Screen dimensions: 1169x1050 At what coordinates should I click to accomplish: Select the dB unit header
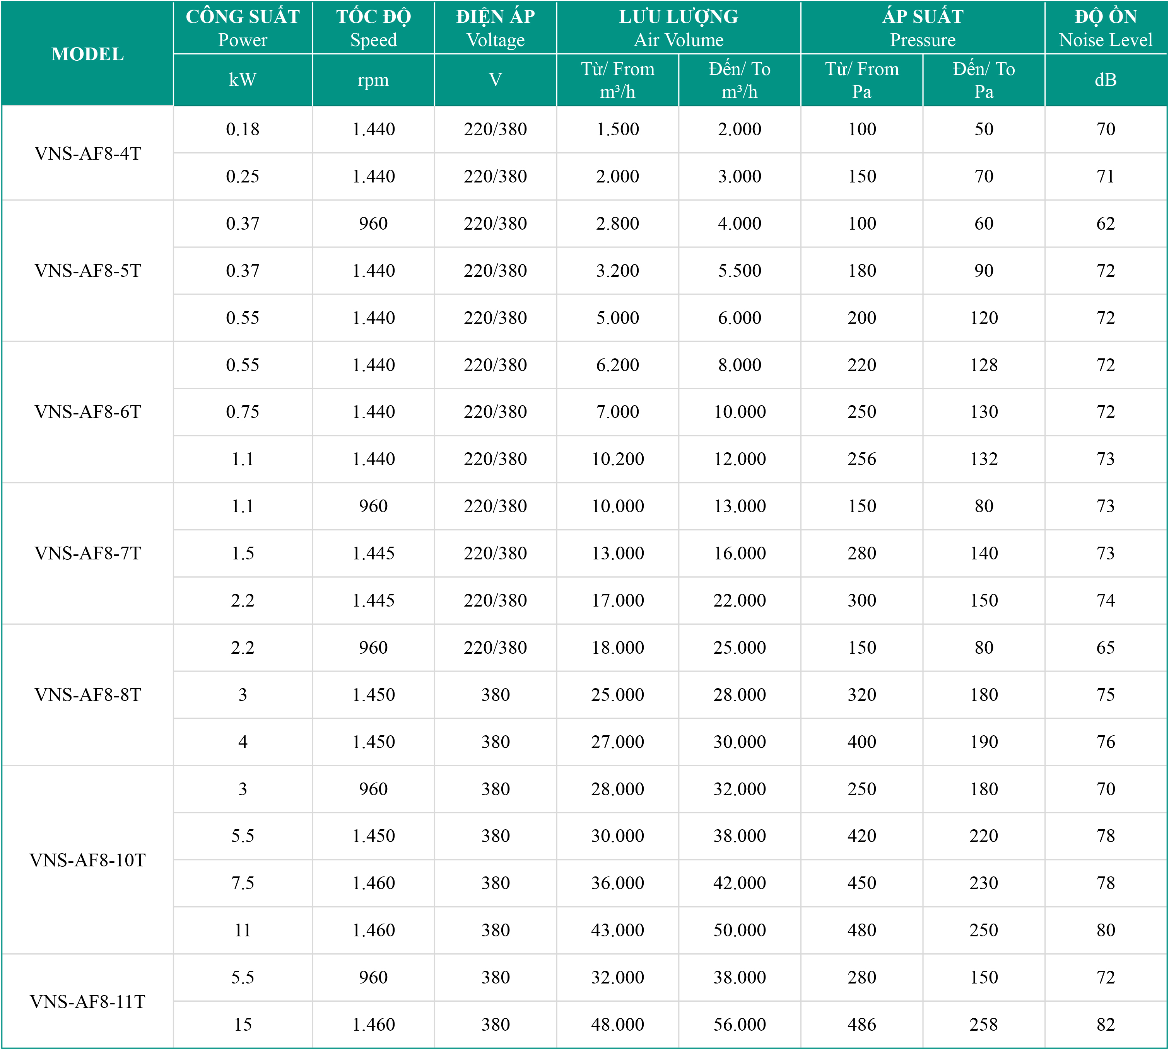[x=1106, y=80]
